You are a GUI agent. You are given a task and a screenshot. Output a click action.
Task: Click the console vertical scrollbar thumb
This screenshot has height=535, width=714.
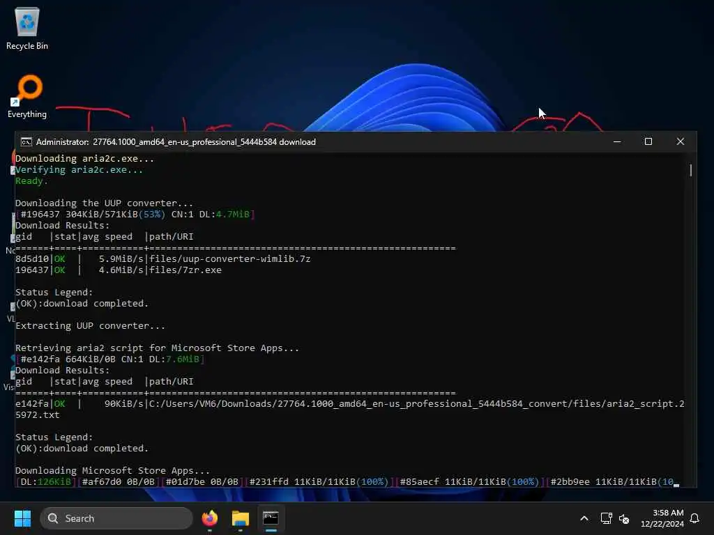click(691, 170)
